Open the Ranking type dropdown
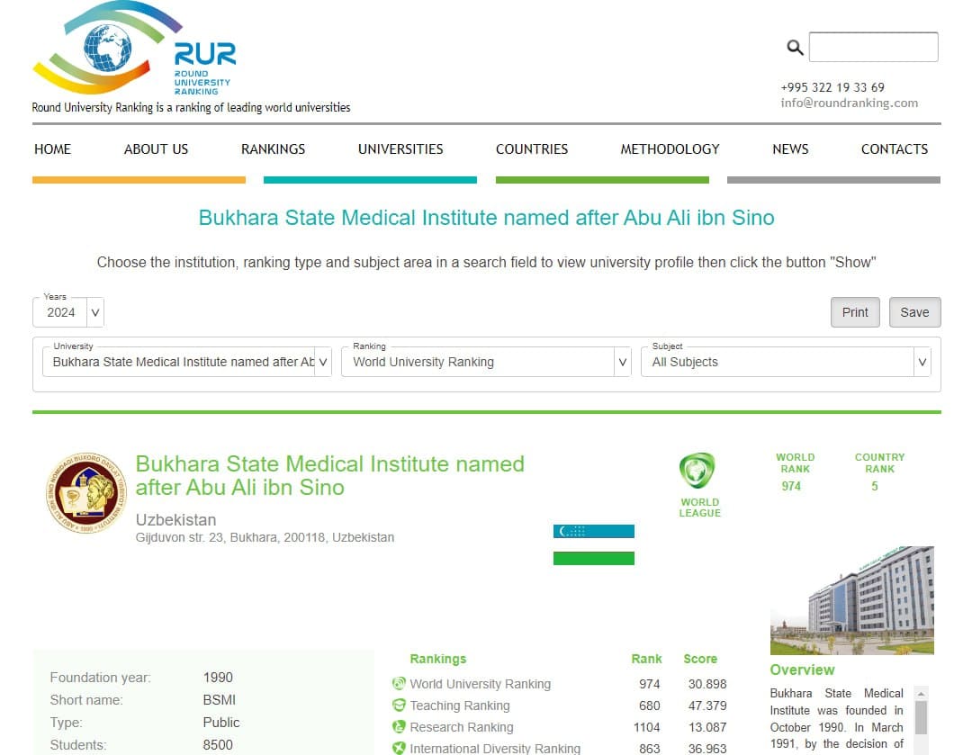963x755 pixels. click(x=485, y=362)
